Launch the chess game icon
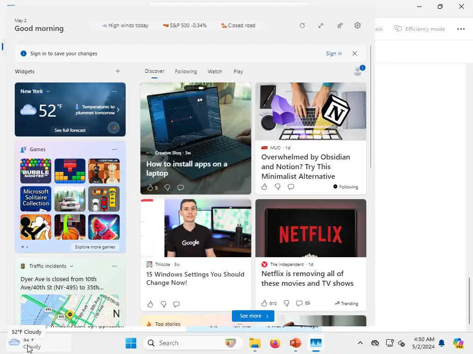473x354 pixels. pos(104,171)
